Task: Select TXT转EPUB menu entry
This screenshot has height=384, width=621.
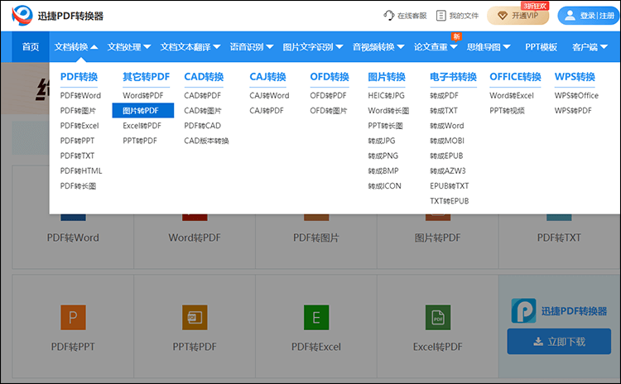Action: [450, 201]
